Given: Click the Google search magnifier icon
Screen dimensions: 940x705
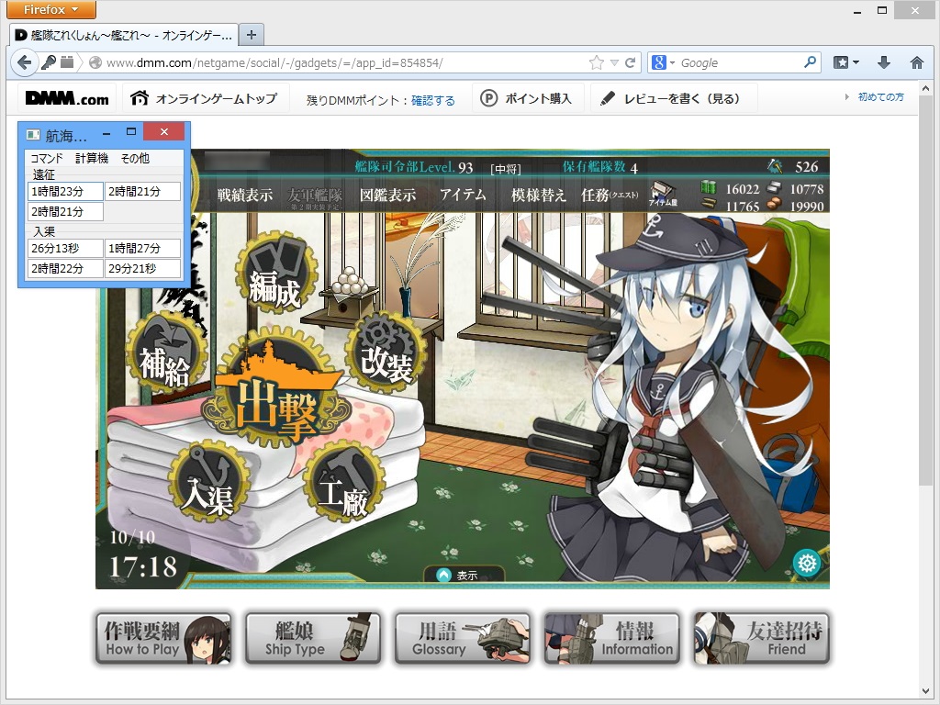Looking at the screenshot, I should [x=810, y=62].
